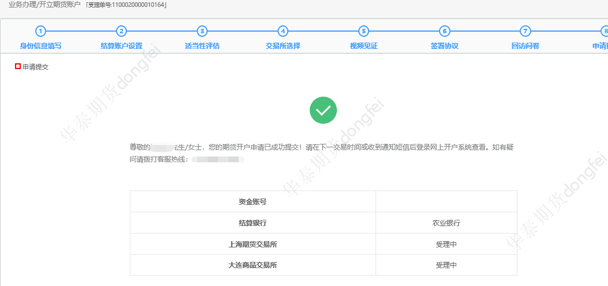Image resolution: width=608 pixels, height=286 pixels.
Task: Click the red square beside 申请提交
Action: pos(18,67)
